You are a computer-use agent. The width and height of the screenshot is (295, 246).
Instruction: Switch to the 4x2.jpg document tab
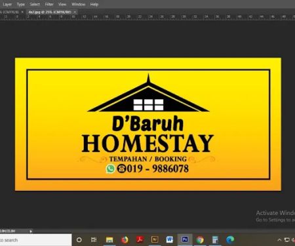[x=50, y=12]
